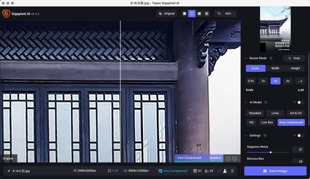The height and width of the screenshot is (179, 310).
Task: Click the Suppress Noise slider handle
Action: (271, 152)
